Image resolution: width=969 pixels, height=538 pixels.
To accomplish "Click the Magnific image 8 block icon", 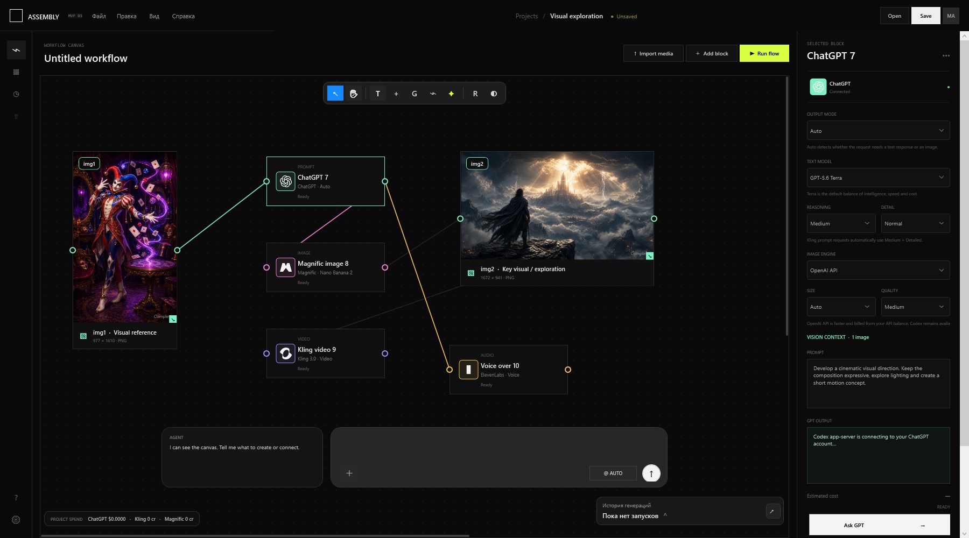I will (x=285, y=267).
